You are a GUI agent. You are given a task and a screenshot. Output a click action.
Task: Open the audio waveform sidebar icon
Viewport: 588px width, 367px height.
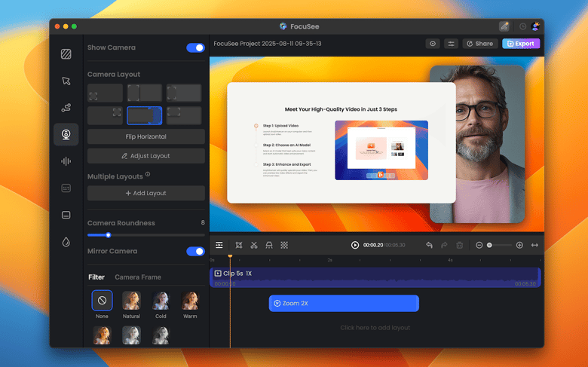point(66,161)
